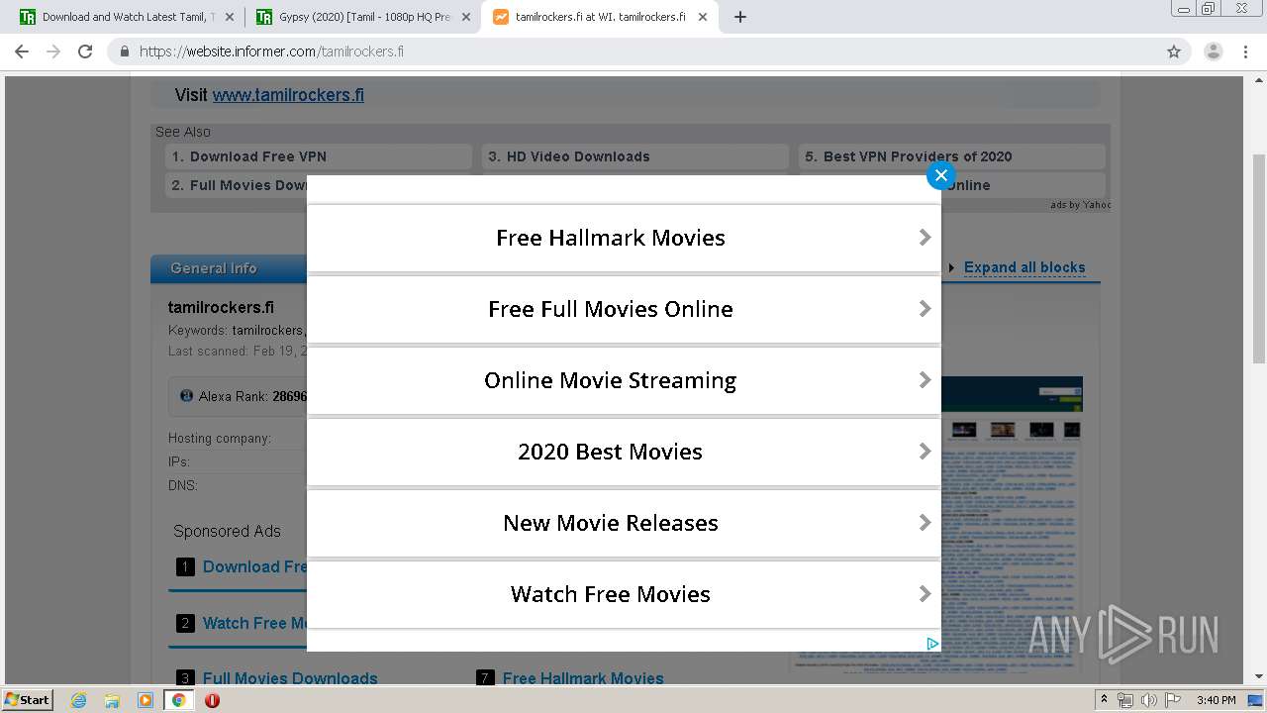Close the Download and Watch Latest Tamil tab
Screen dimensions: 1267x713
(x=230, y=17)
